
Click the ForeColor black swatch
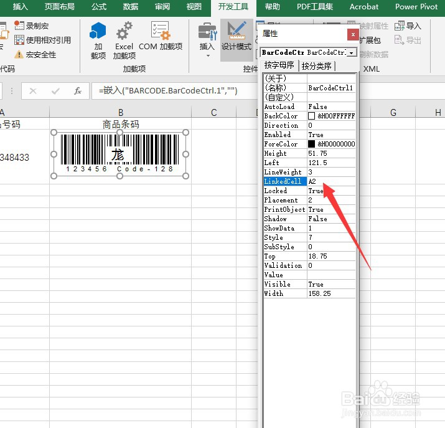pos(311,144)
